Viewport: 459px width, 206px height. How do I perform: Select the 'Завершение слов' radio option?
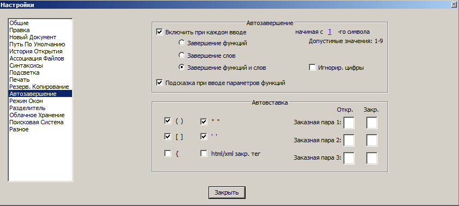point(182,55)
